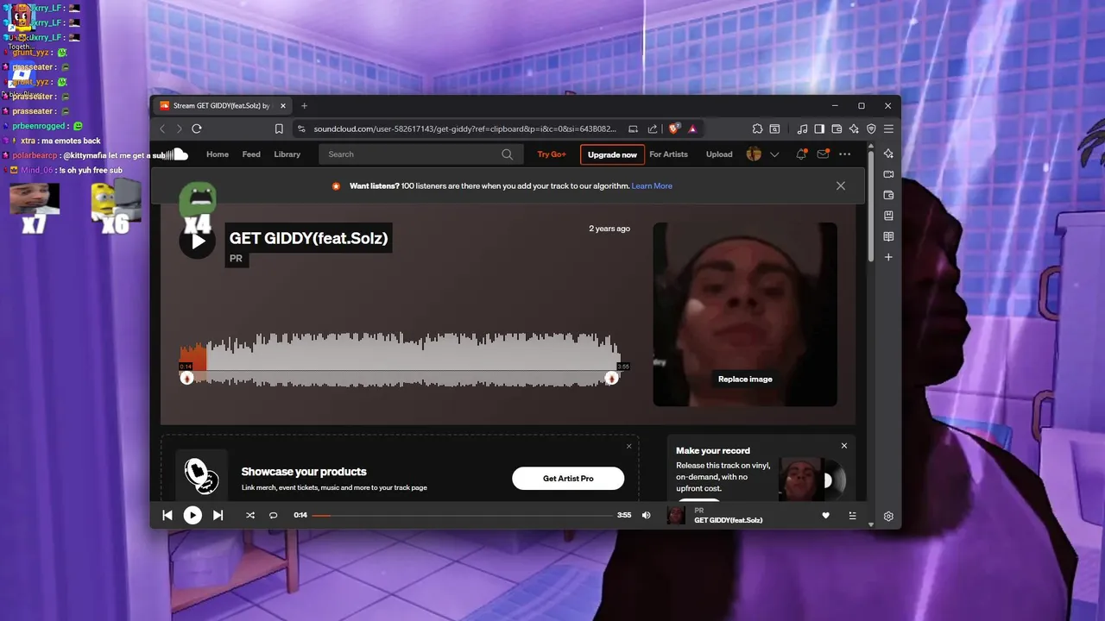Toggle the browser sidebar panel icon
The image size is (1105, 621).
click(820, 129)
